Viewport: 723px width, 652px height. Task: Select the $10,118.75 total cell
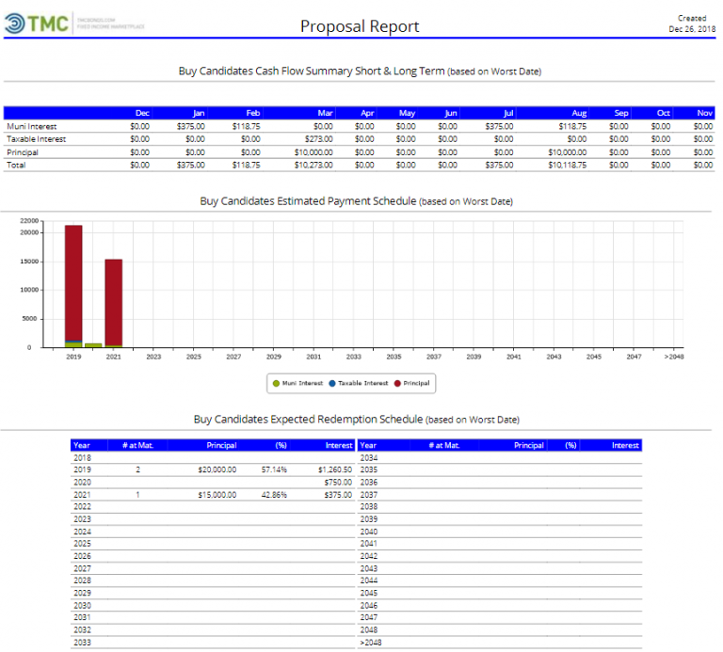(x=567, y=165)
